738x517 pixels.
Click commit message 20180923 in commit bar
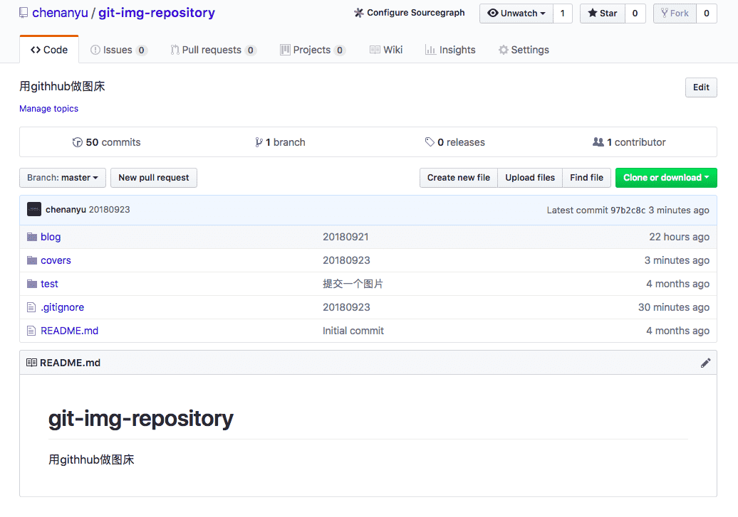pos(110,210)
